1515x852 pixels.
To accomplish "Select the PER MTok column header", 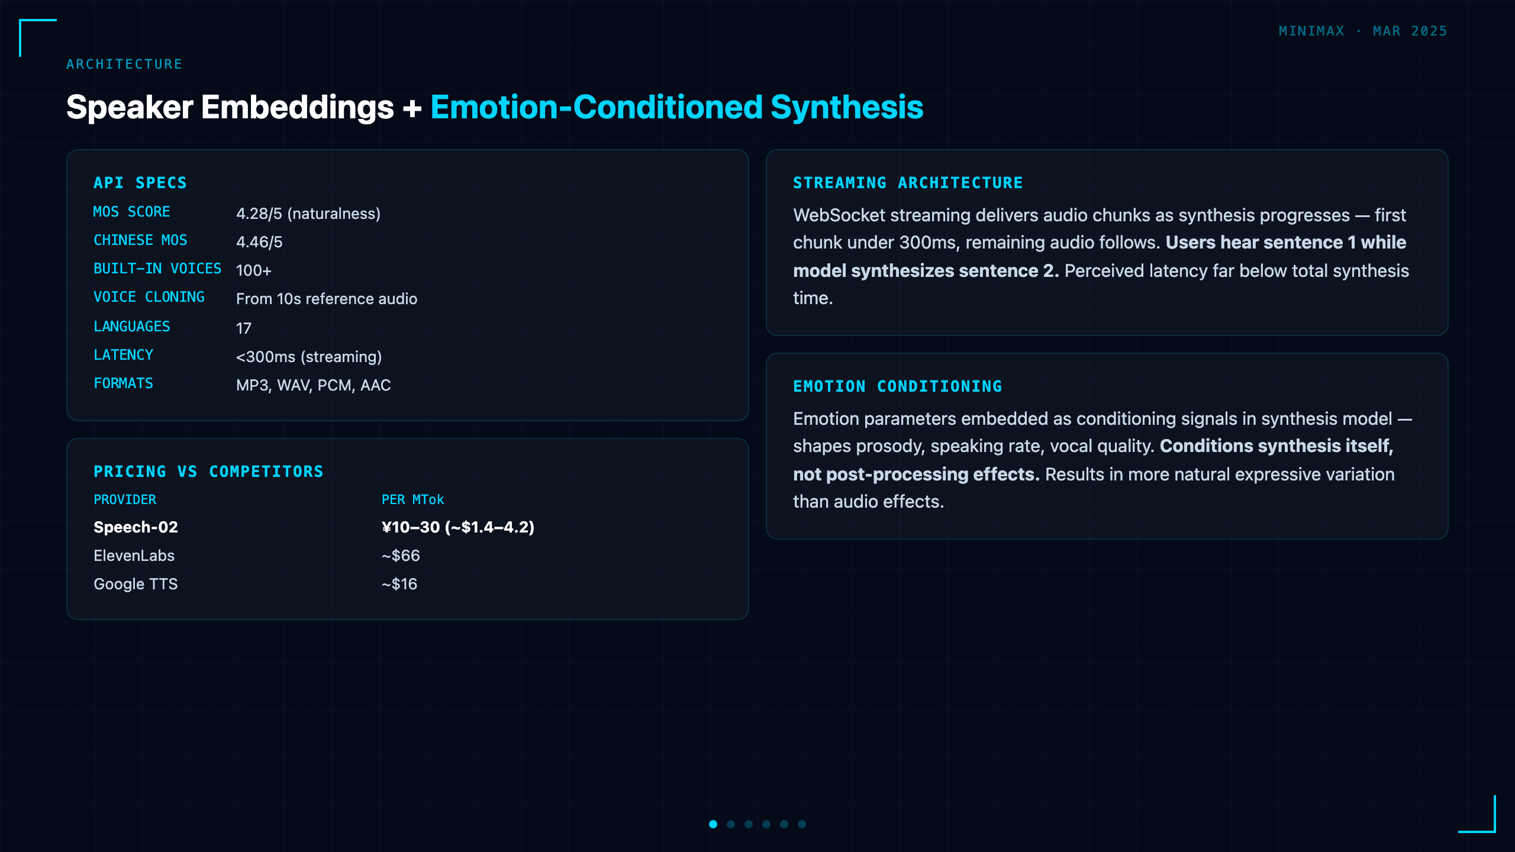I will click(412, 500).
